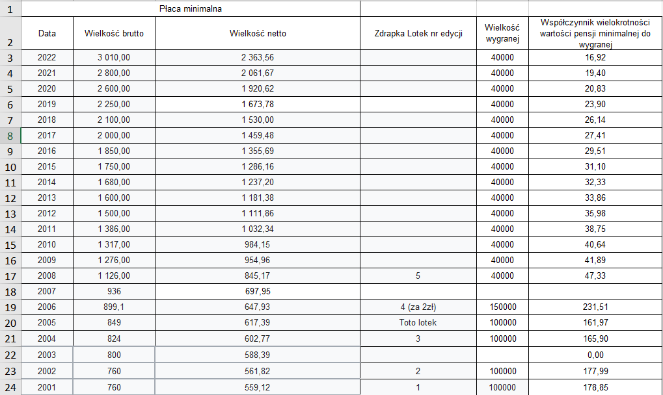Viewport: 663px width, 395px height.
Task: Click row header 17
Action: 10,275
